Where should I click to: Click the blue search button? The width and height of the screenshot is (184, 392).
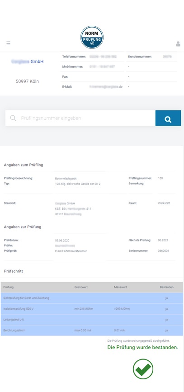[x=168, y=118]
